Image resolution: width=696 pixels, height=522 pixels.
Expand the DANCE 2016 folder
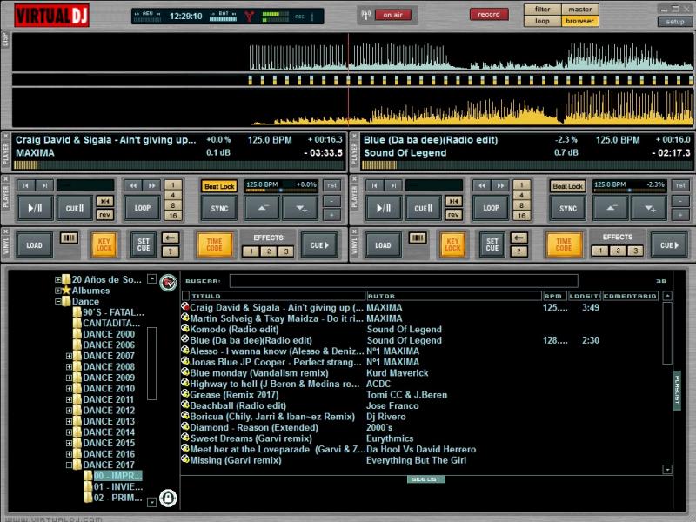click(x=69, y=454)
